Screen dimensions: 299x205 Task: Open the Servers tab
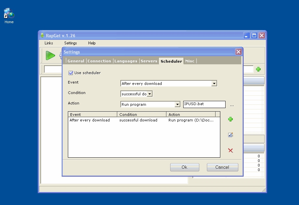tap(149, 61)
